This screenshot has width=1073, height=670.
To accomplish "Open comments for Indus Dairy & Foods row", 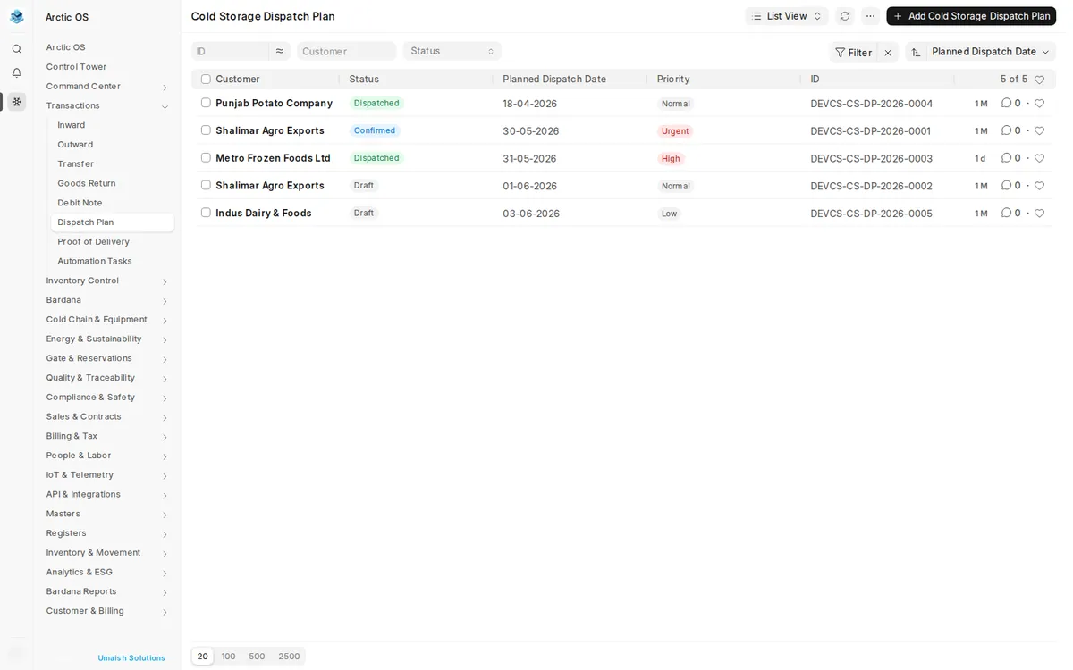I will [x=1010, y=213].
